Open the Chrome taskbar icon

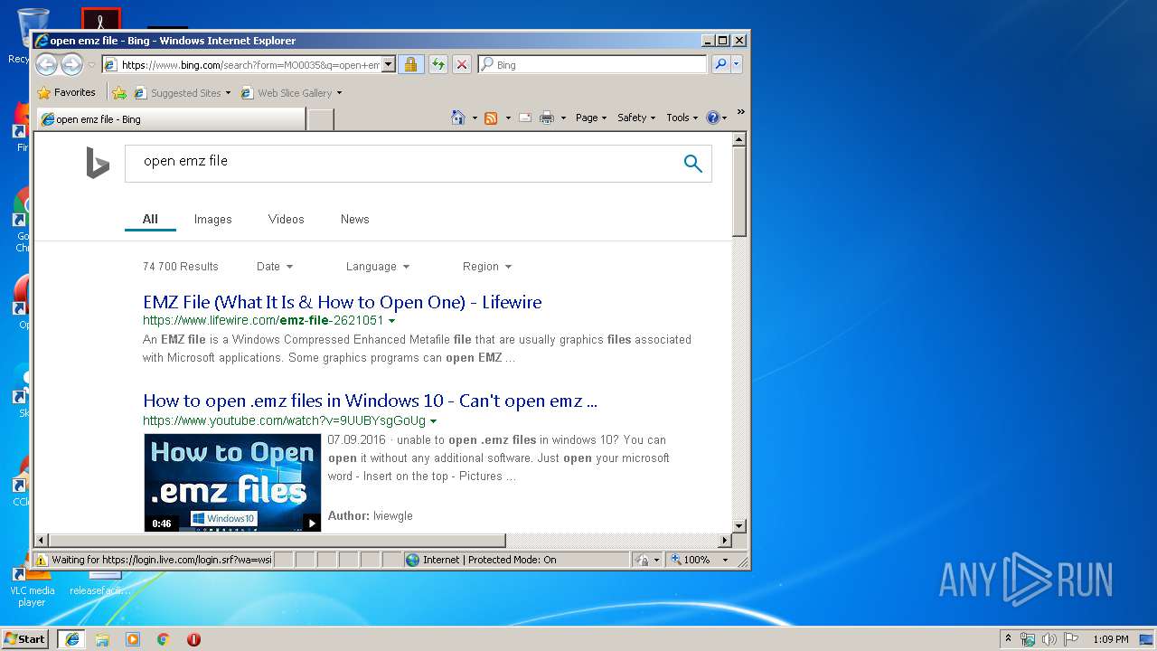(163, 639)
